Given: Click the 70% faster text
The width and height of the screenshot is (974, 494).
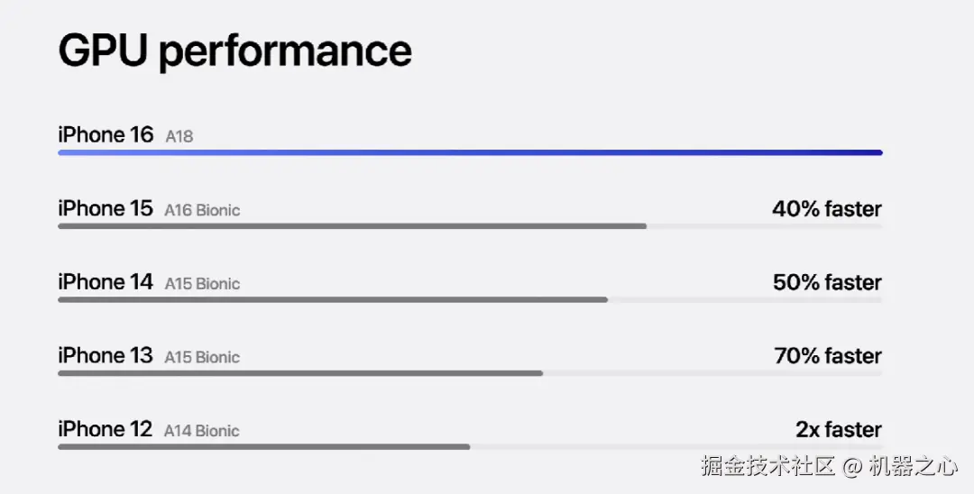Looking at the screenshot, I should tap(828, 356).
